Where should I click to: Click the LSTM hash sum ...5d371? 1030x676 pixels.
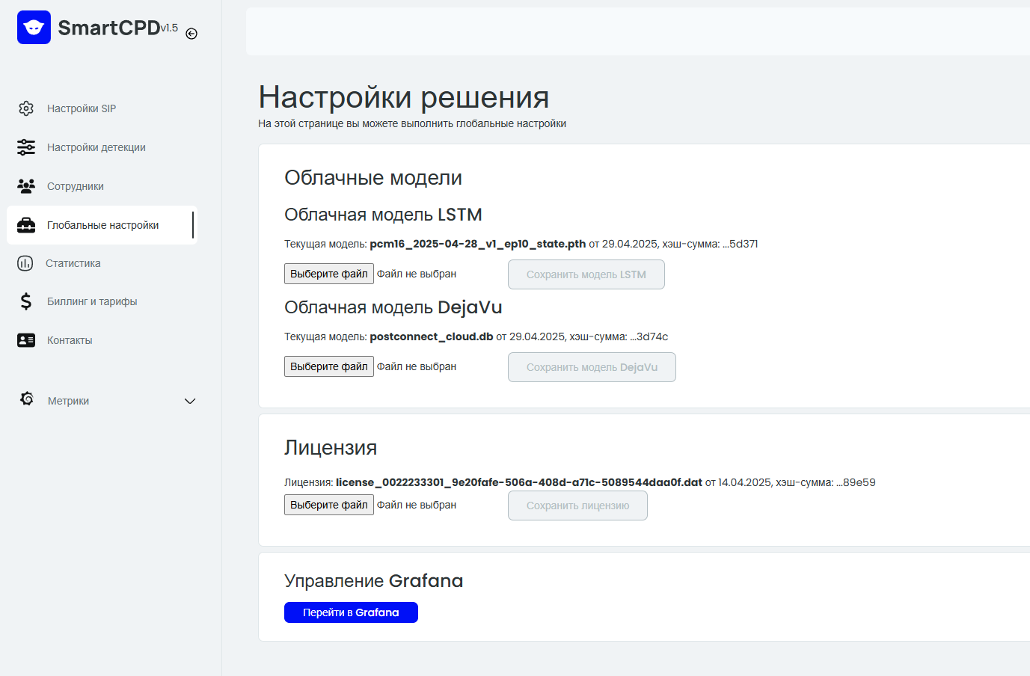[x=741, y=244]
